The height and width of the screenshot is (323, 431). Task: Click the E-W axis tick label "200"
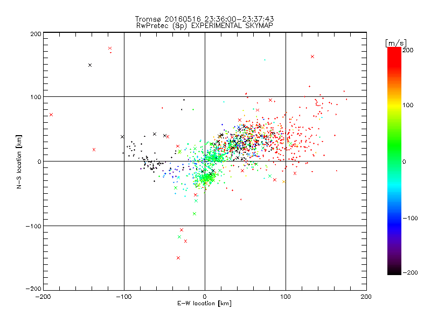pyautogui.click(x=366, y=297)
